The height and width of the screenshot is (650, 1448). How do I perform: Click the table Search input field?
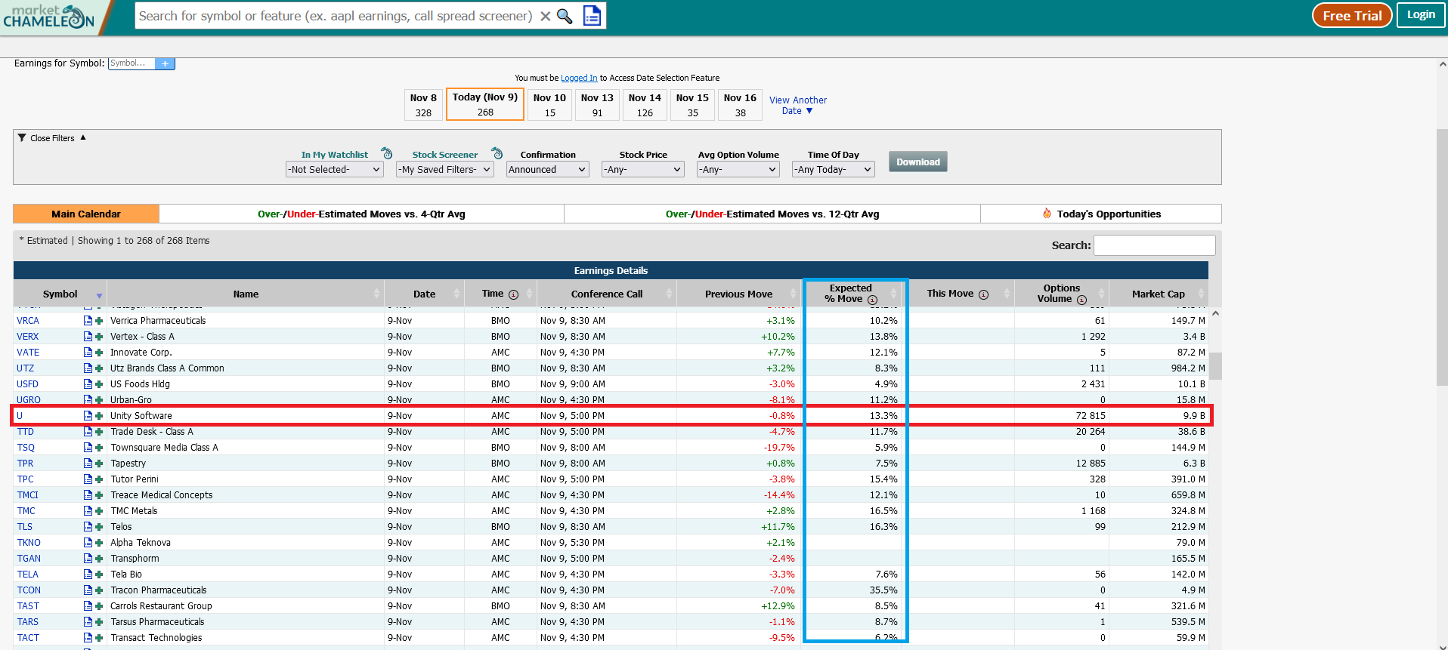point(1154,245)
